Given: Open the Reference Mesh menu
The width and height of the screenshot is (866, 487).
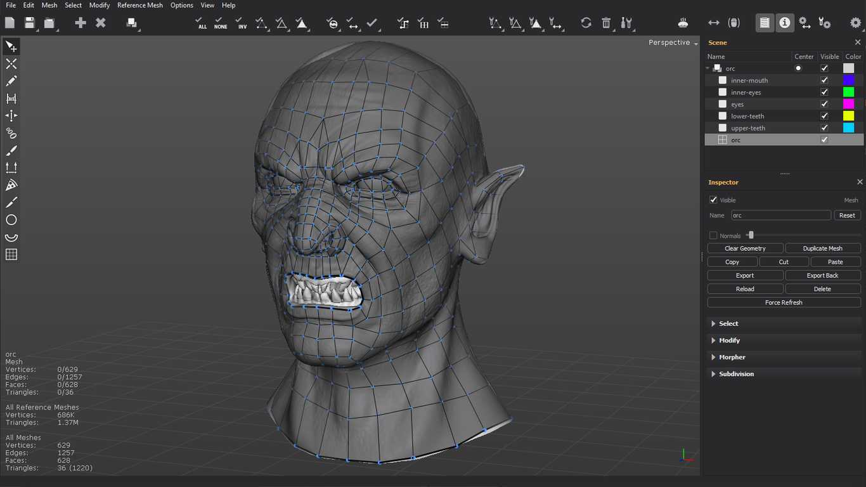Looking at the screenshot, I should coord(139,5).
